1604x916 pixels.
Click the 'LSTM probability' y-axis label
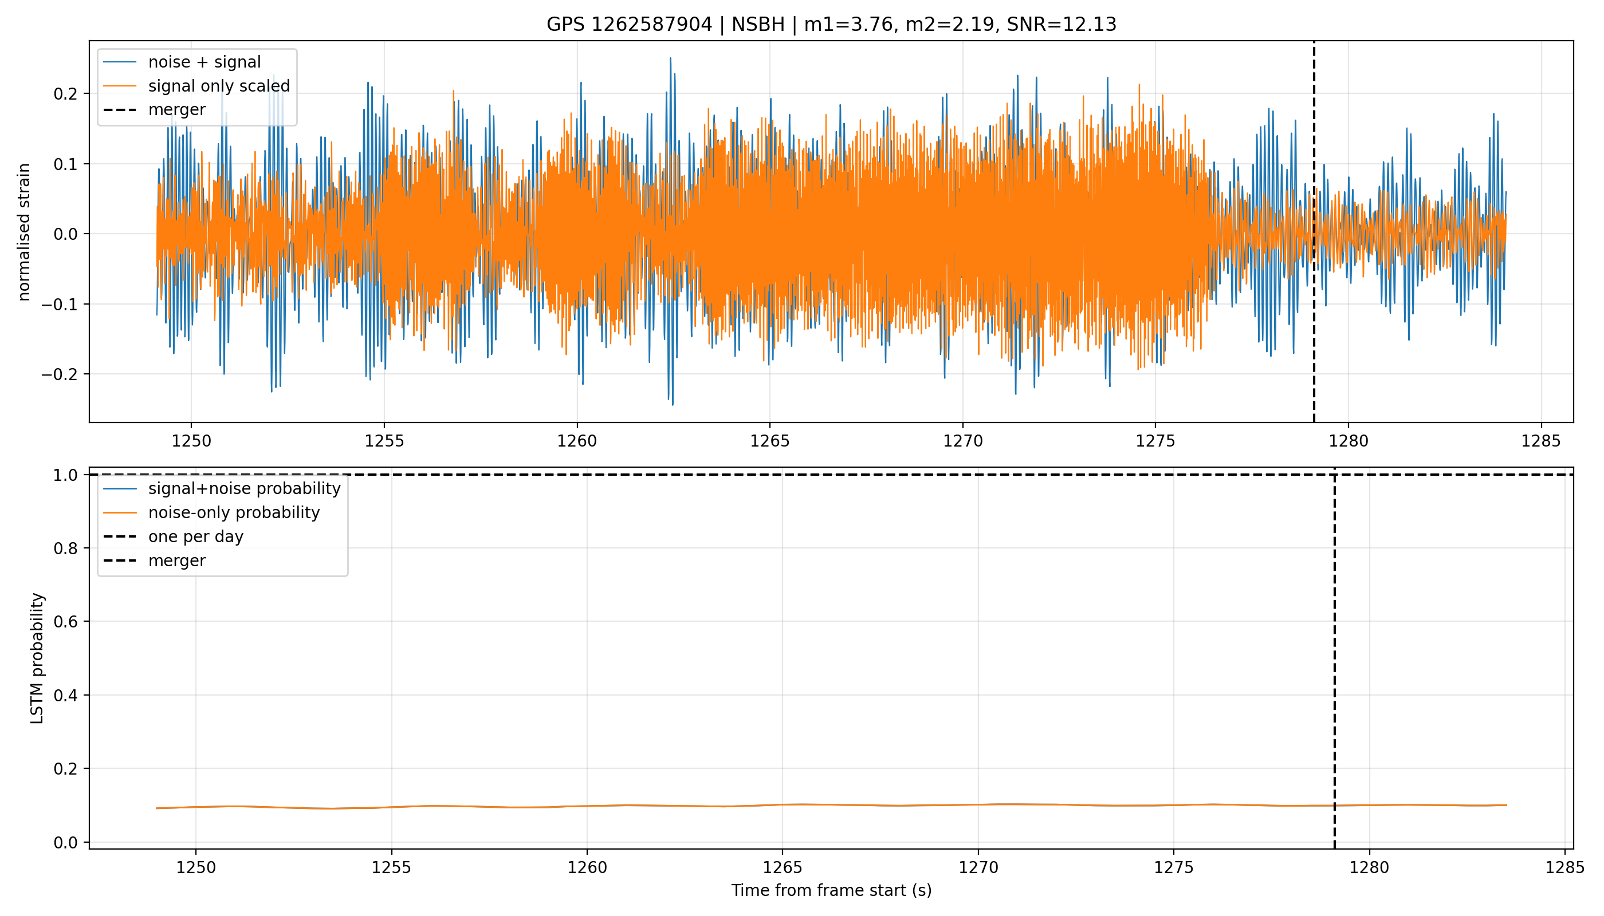point(38,658)
